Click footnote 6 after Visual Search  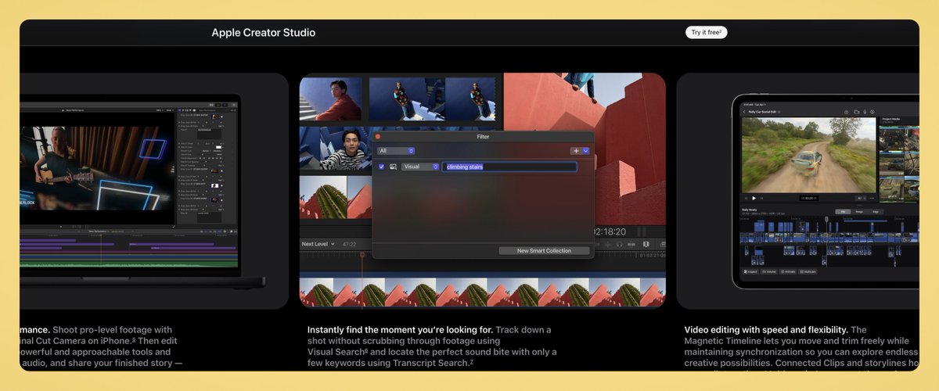[x=367, y=350]
